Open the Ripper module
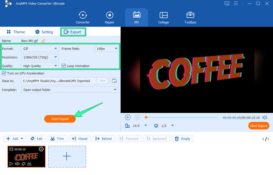This screenshot has width=273, height=175. [x=110, y=18]
